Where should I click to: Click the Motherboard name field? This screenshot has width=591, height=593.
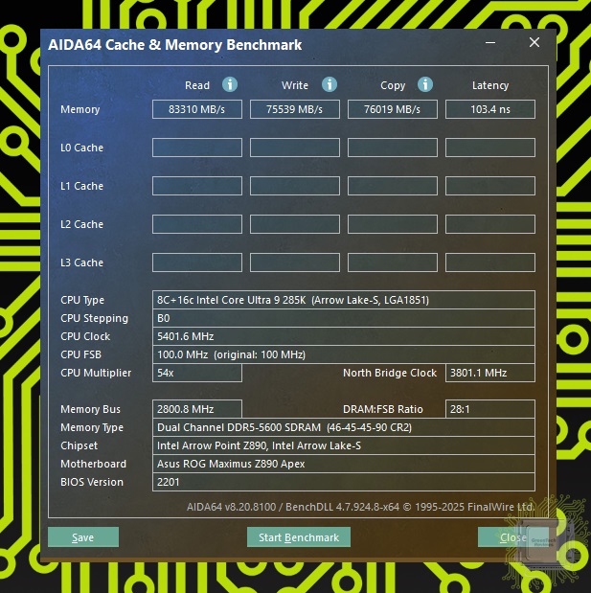coord(343,464)
